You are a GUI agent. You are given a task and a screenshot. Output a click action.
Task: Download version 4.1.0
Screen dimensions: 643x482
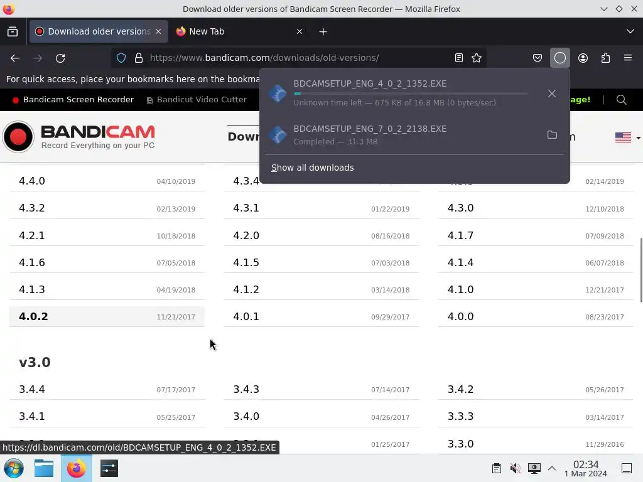536,290
